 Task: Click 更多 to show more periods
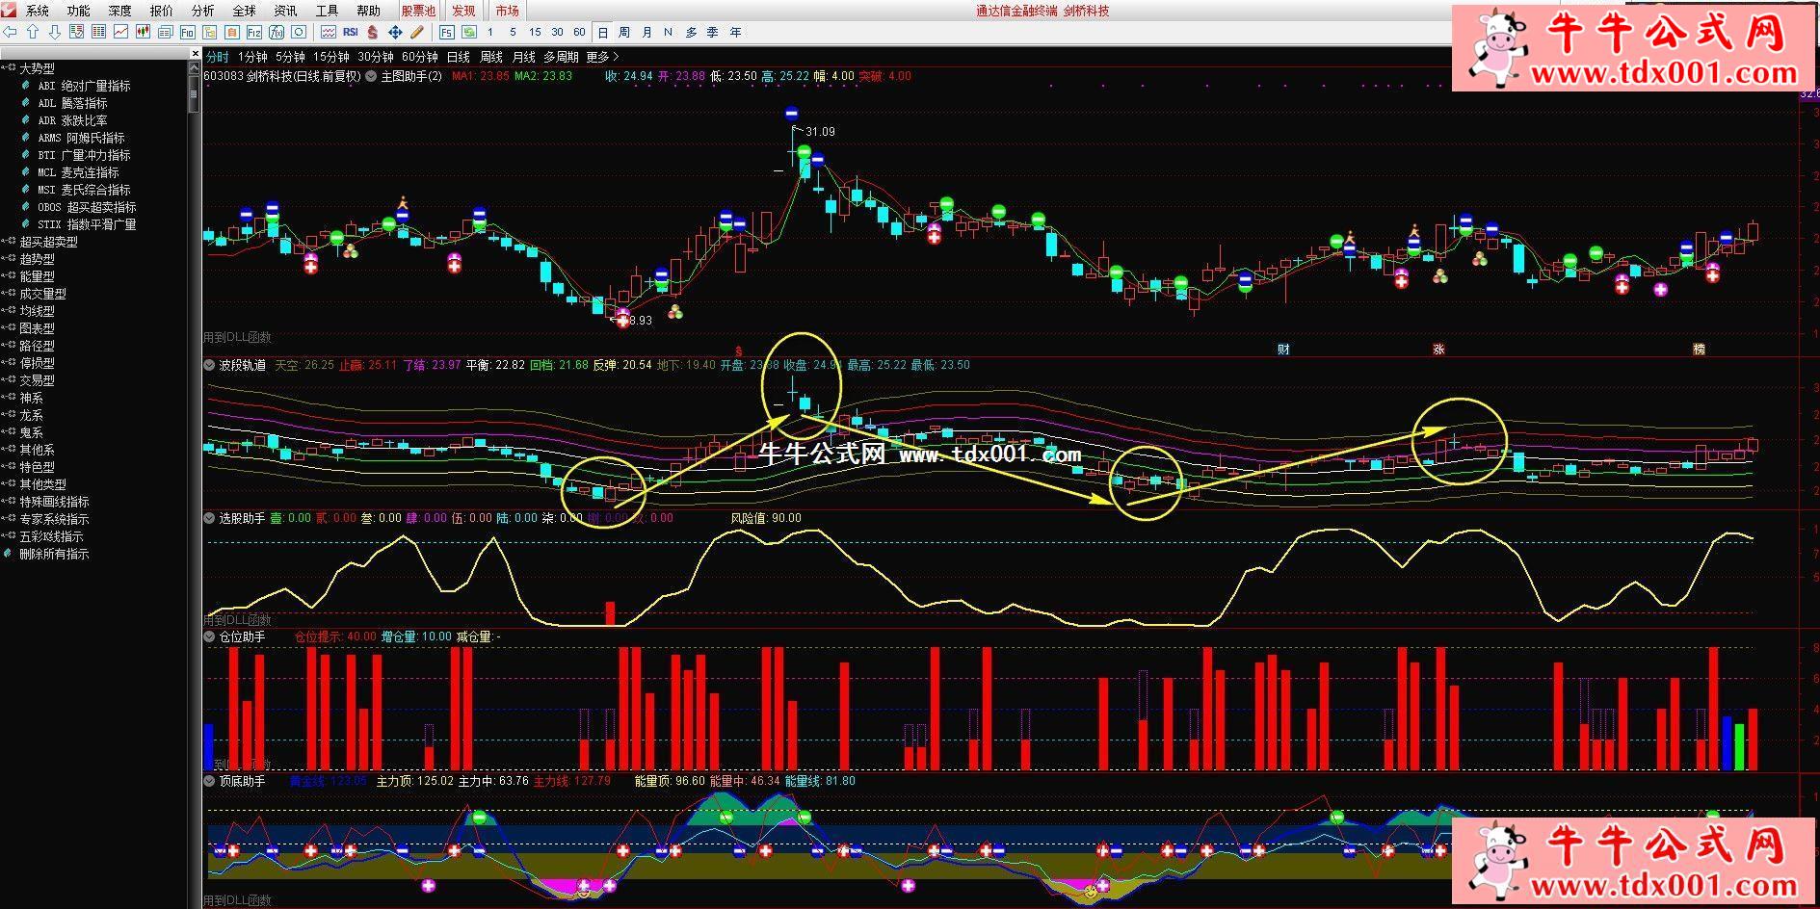(602, 57)
